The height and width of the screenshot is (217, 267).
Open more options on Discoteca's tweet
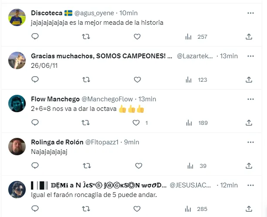coord(250,13)
